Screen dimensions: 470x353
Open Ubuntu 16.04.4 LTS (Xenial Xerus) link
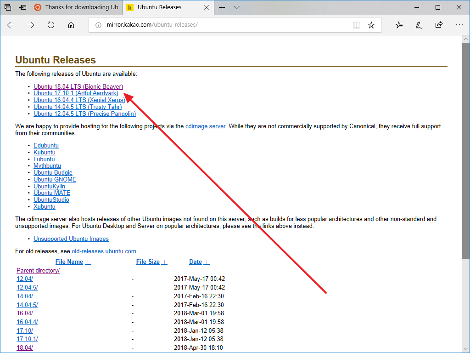point(79,100)
